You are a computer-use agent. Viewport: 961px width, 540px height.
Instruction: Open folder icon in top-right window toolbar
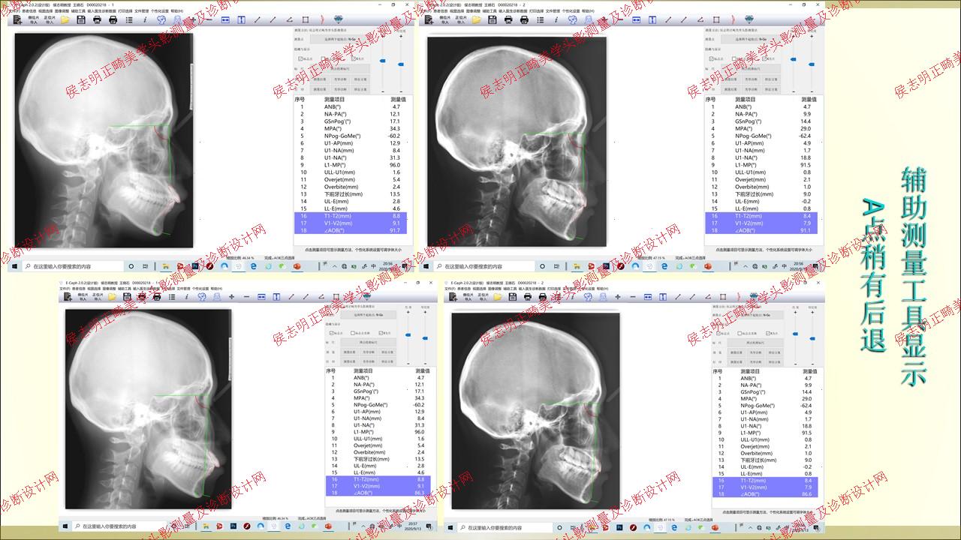476,19
